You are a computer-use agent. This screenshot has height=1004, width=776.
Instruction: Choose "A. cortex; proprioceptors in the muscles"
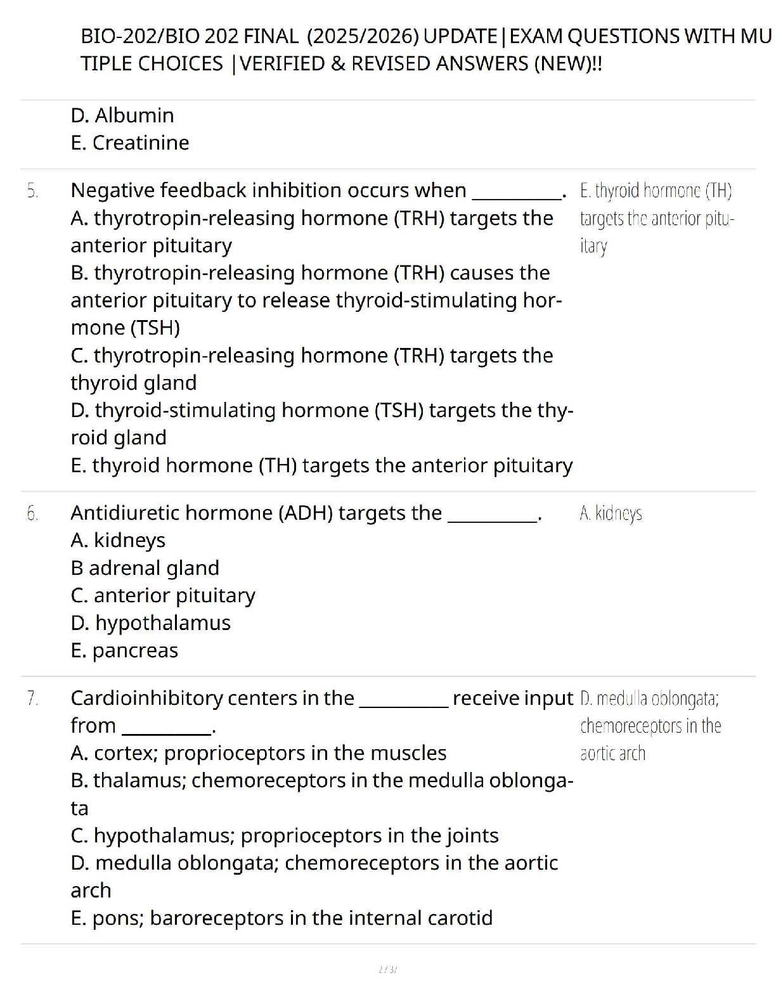(259, 753)
